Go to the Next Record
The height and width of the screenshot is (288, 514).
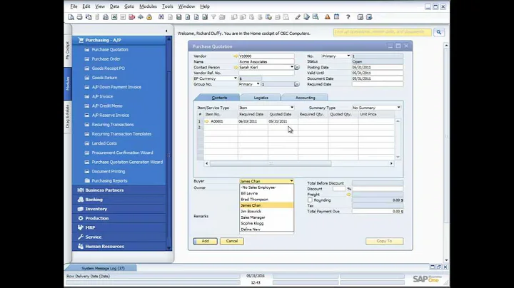(x=196, y=17)
